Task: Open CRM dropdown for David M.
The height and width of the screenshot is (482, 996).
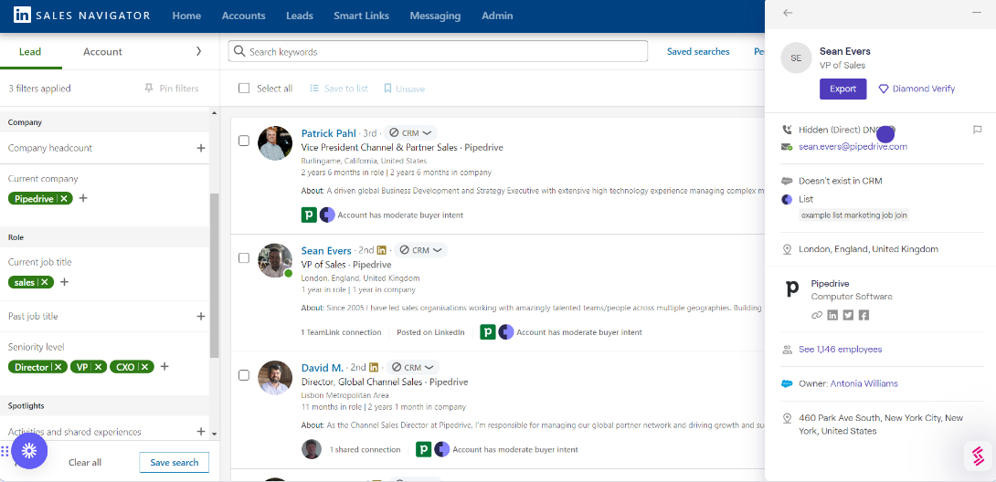Action: pos(413,367)
